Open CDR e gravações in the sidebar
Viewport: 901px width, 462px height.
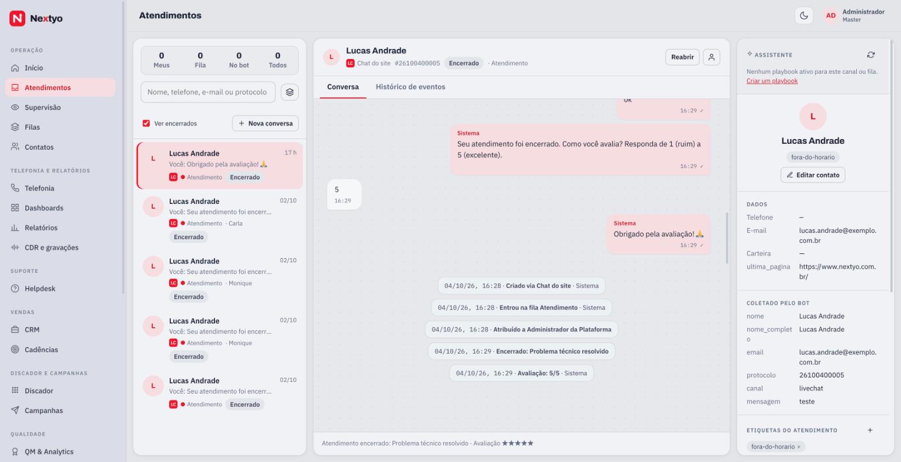61,247
